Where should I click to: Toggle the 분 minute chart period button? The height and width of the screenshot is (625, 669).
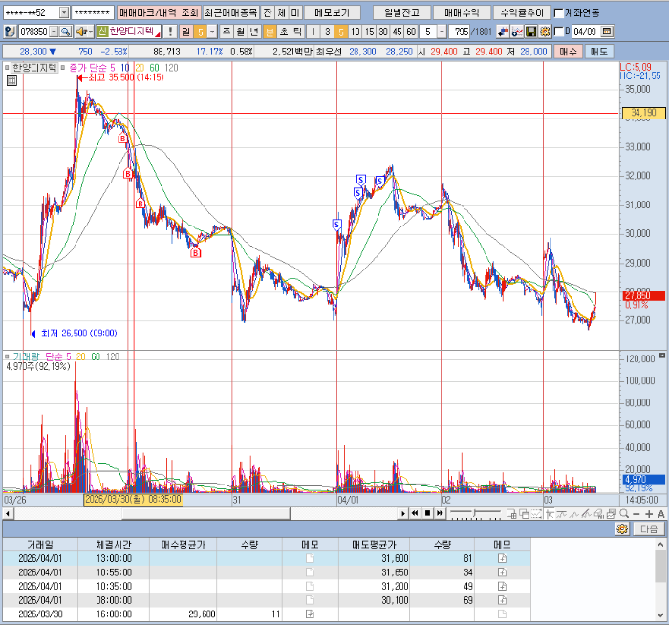tap(270, 32)
